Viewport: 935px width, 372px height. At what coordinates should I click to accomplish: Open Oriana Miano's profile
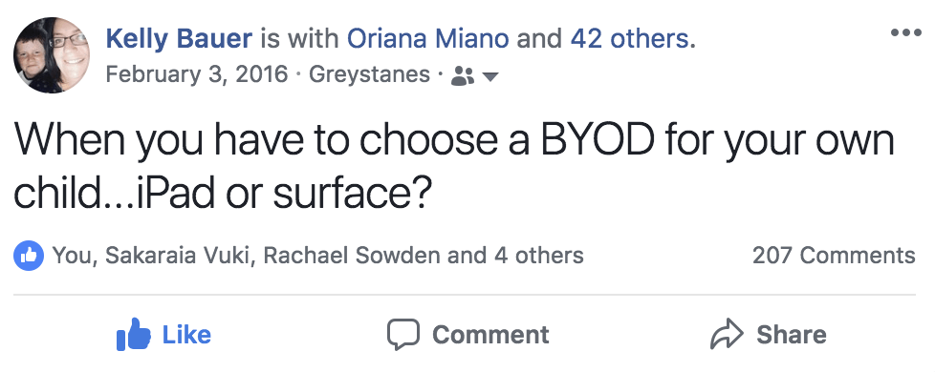point(427,39)
